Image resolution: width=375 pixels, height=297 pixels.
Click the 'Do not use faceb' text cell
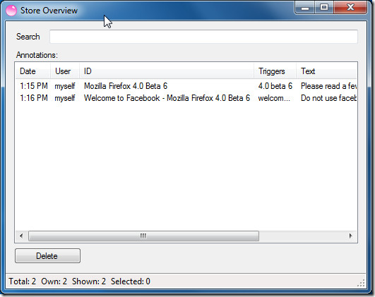point(328,98)
